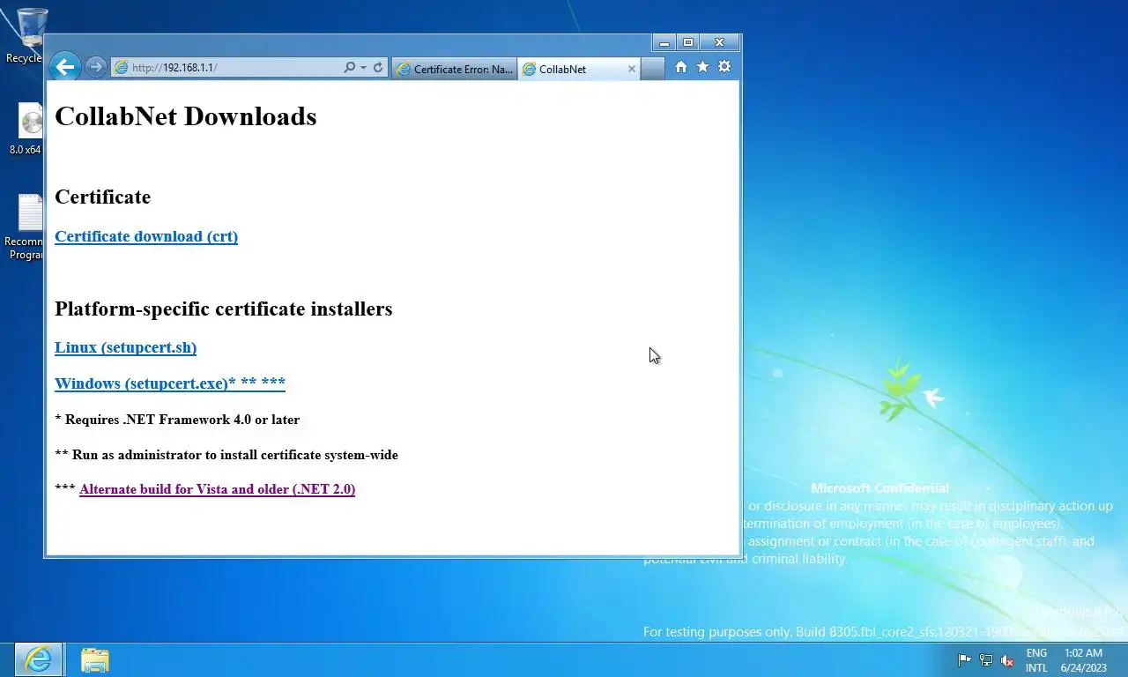The height and width of the screenshot is (677, 1128).
Task: Click the browser Forward arrow button
Action: point(96,67)
